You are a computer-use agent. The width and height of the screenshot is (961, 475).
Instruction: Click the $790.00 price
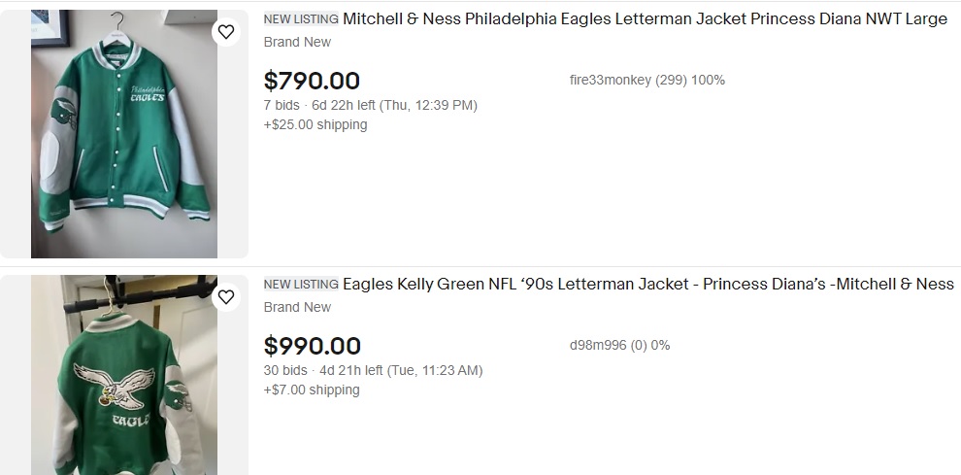tap(312, 81)
